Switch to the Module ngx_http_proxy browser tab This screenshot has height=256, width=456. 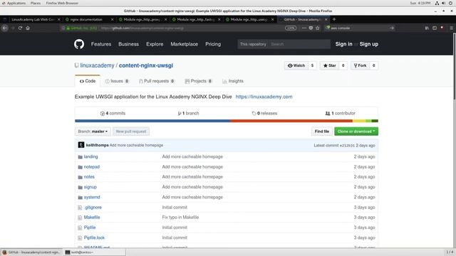[x=142, y=19]
